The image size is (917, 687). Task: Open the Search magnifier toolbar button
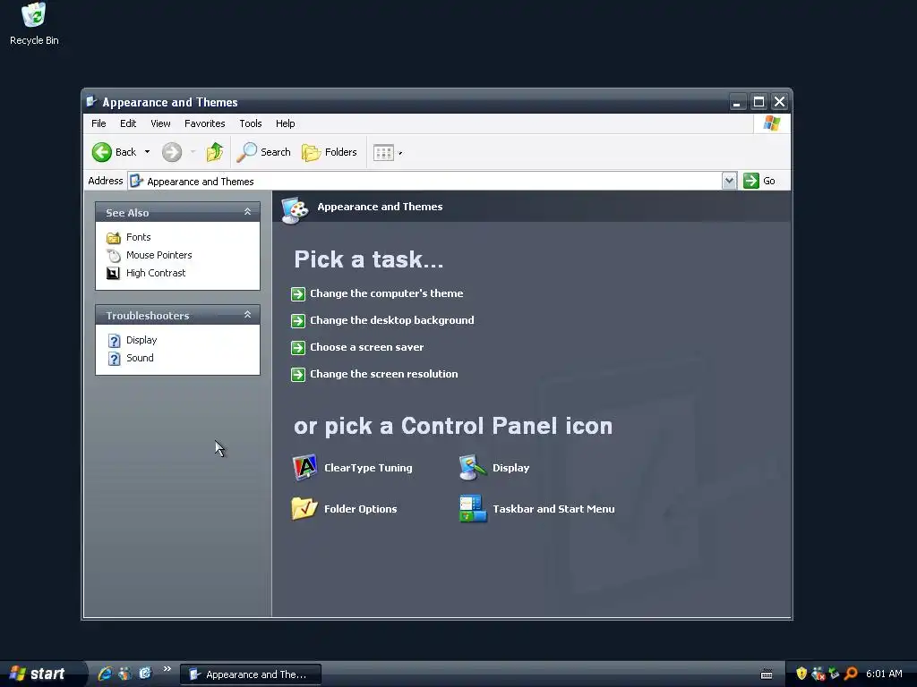[x=264, y=152]
